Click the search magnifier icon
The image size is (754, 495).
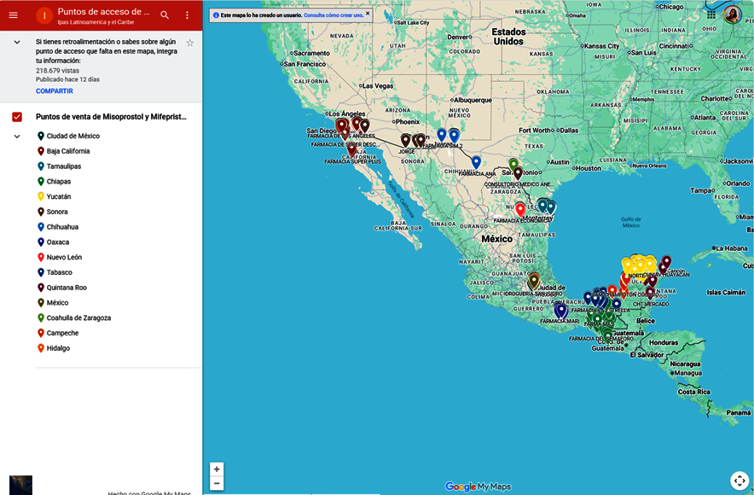pyautogui.click(x=165, y=15)
